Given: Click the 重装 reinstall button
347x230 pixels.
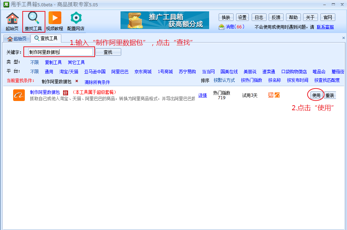Looking at the screenshot, I should coord(330,95).
